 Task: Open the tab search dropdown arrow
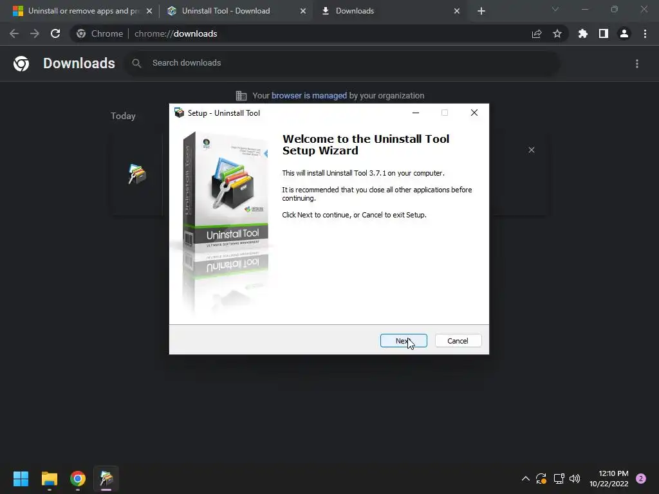[555, 9]
